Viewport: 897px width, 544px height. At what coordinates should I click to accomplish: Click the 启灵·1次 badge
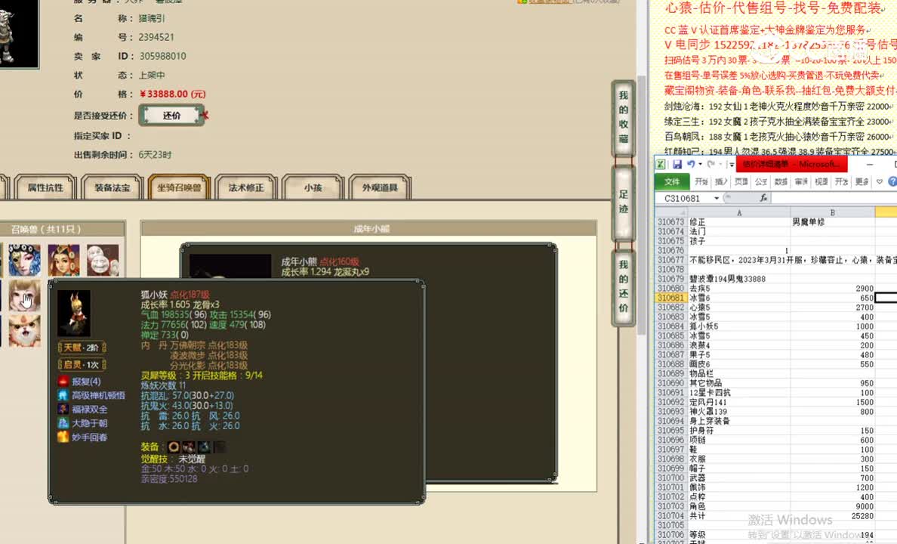tap(82, 365)
